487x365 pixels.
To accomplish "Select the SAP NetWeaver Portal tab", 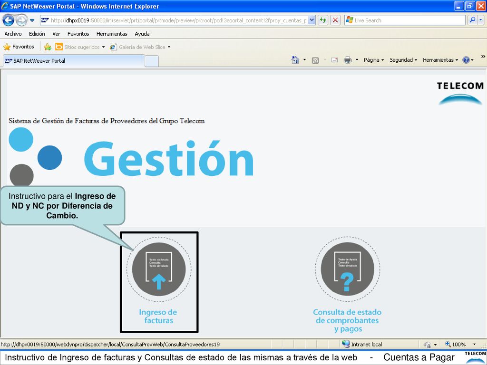I will (x=74, y=61).
